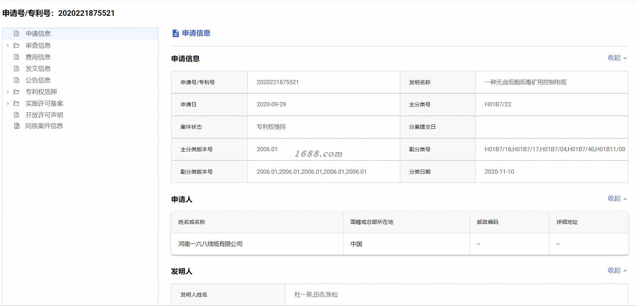Image resolution: width=637 pixels, height=306 pixels.
Task: Click classification date 2020-11-10
Action: pyautogui.click(x=499, y=172)
